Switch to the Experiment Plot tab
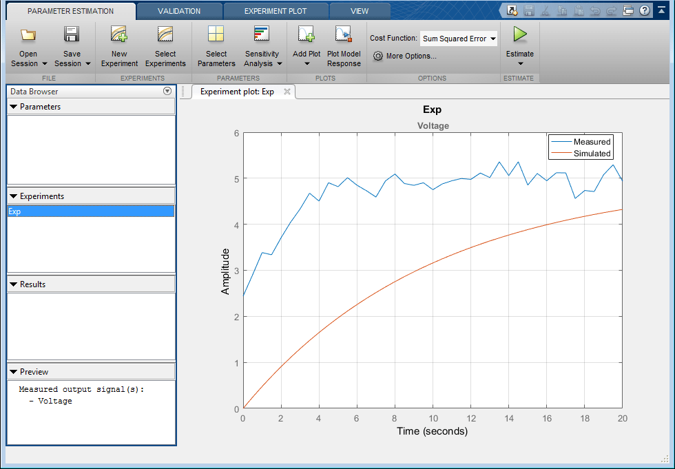Screen dimensions: 675x469 pos(276,11)
